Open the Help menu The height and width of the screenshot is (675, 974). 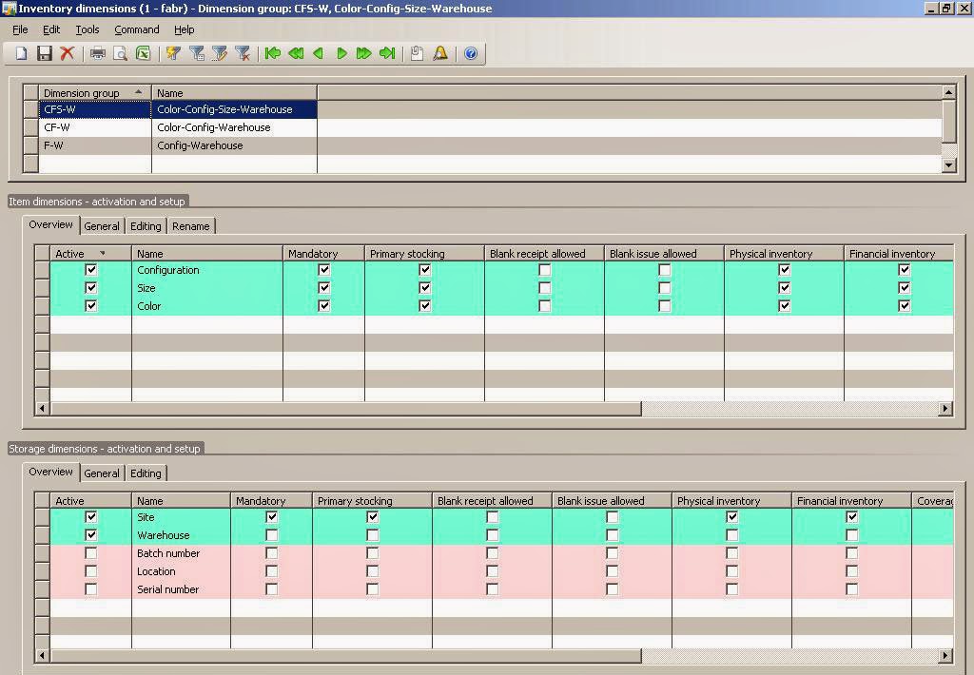coord(184,29)
